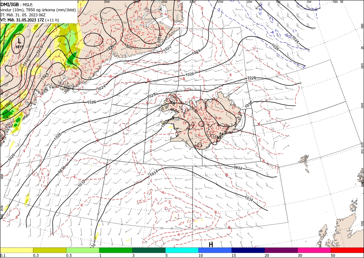Click the "0.3" legend tick value
Image resolution: width=364 pixels, height=258 pixels.
[x=36, y=255]
